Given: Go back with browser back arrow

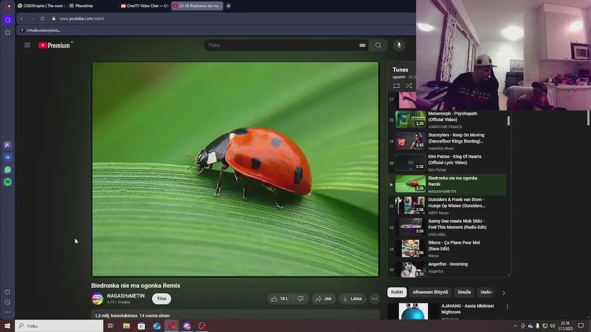Looking at the screenshot, I should click(x=21, y=18).
